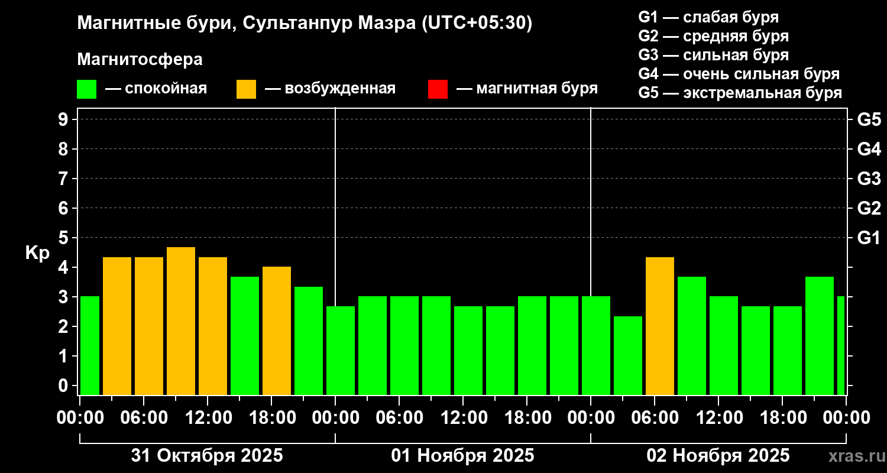Click the '01 Ноября 2025' date label
Image resolution: width=887 pixels, height=473 pixels.
tap(462, 456)
